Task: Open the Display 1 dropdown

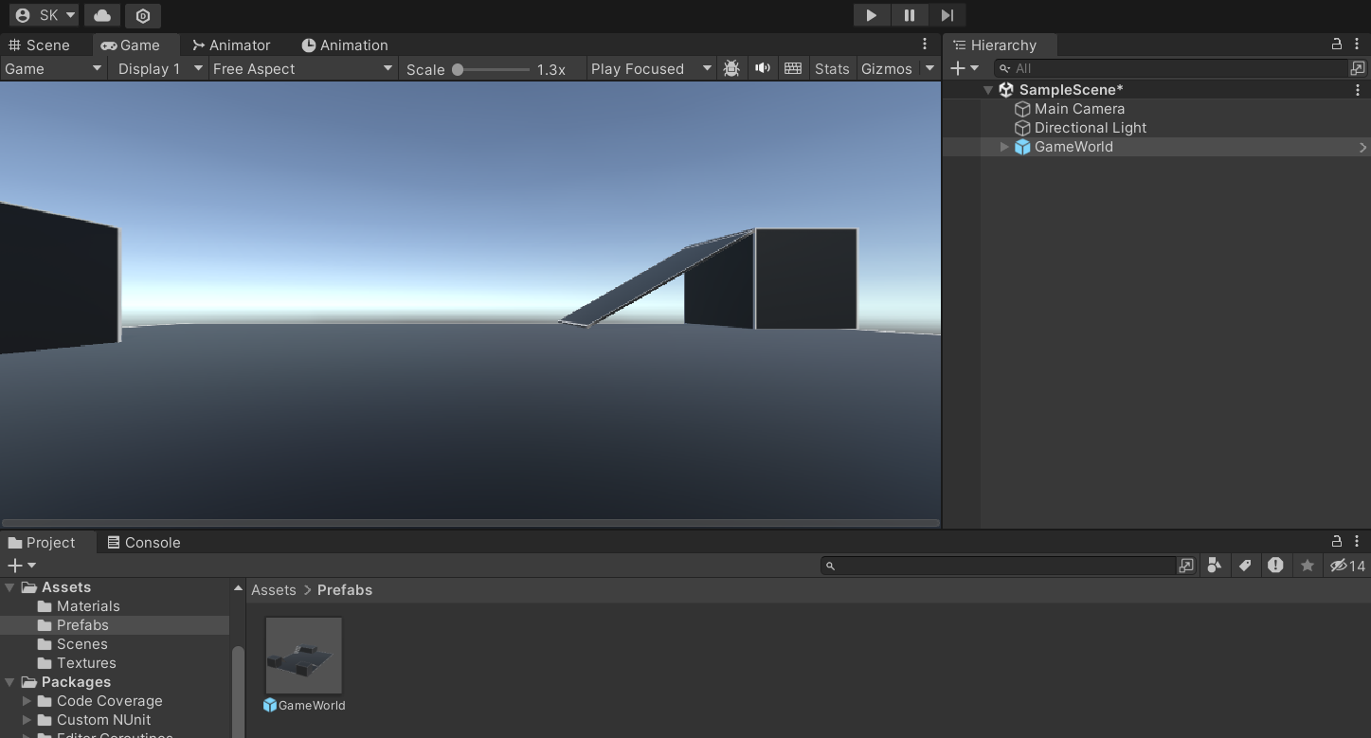Action: click(x=159, y=68)
